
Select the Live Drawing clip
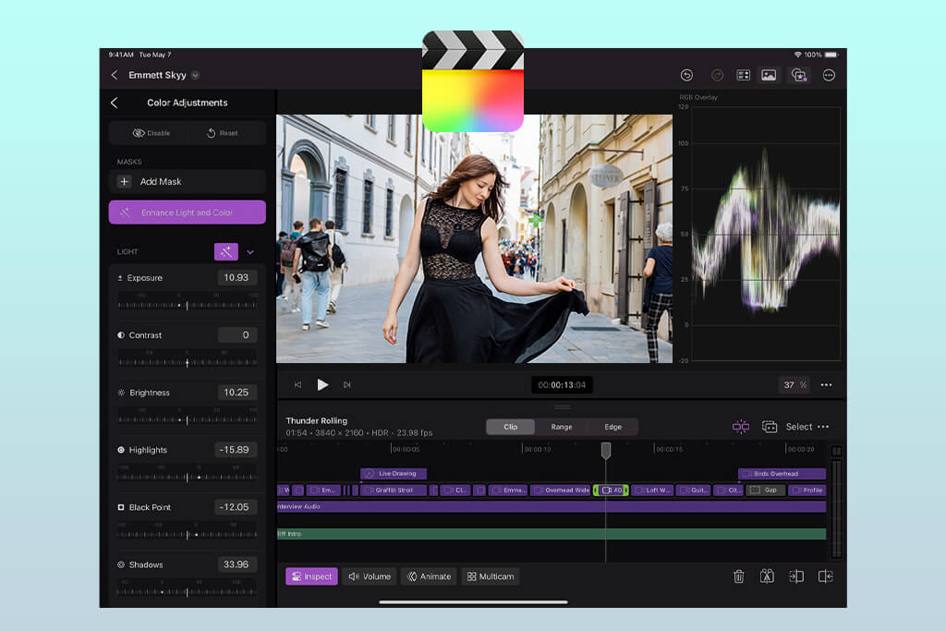394,474
